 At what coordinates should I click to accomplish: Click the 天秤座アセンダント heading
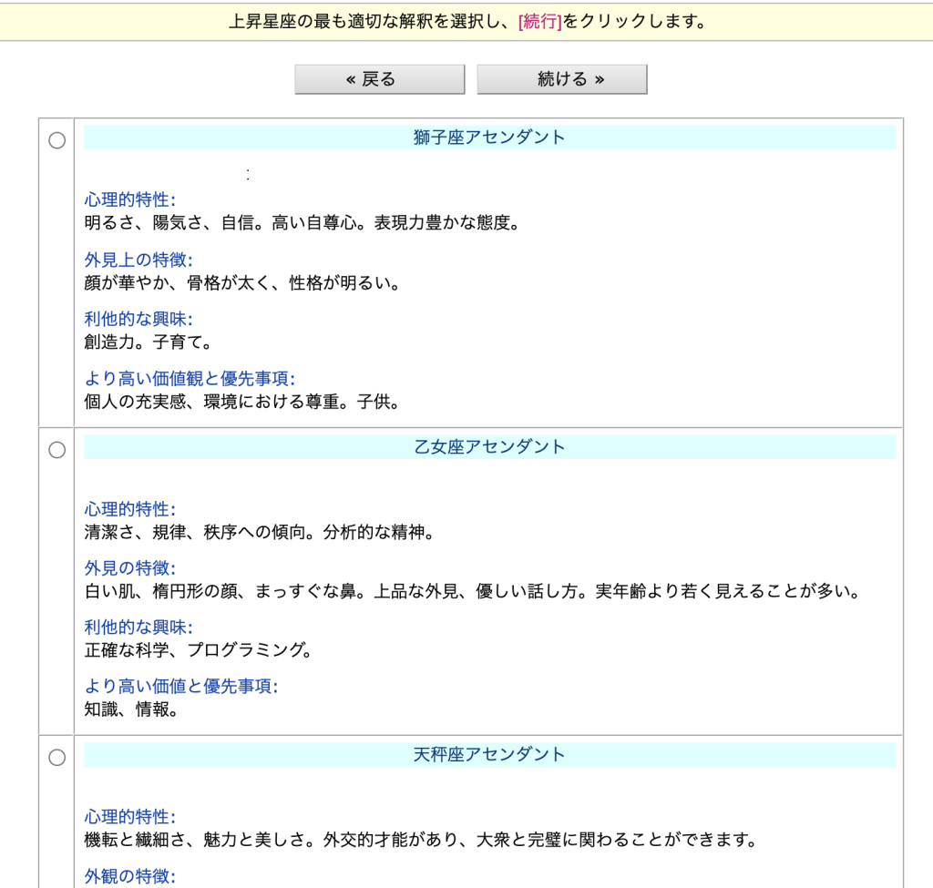pos(489,755)
